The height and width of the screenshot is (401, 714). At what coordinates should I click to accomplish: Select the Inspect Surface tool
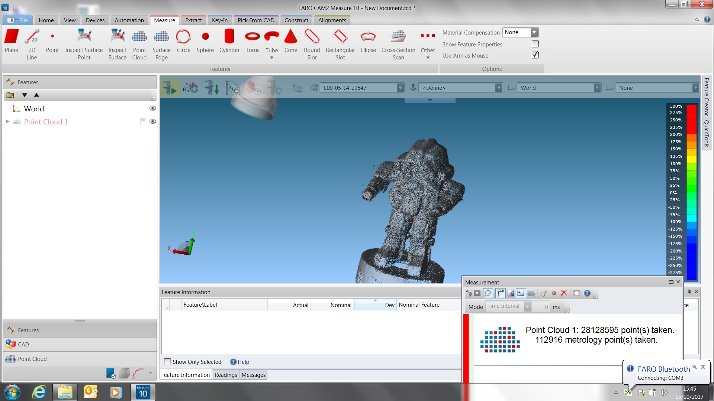click(117, 44)
